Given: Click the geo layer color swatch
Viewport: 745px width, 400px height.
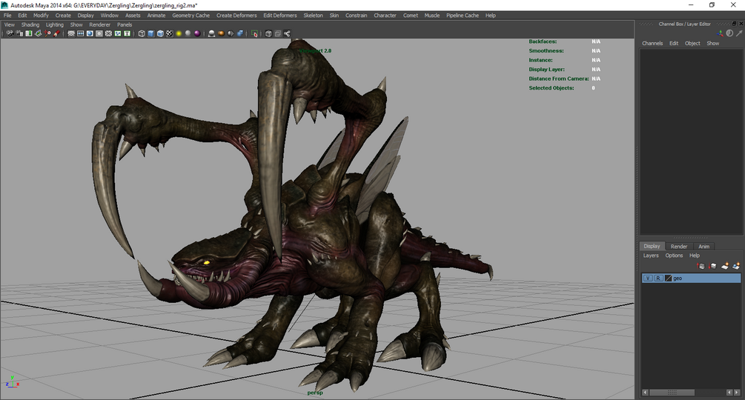Looking at the screenshot, I should pos(668,279).
